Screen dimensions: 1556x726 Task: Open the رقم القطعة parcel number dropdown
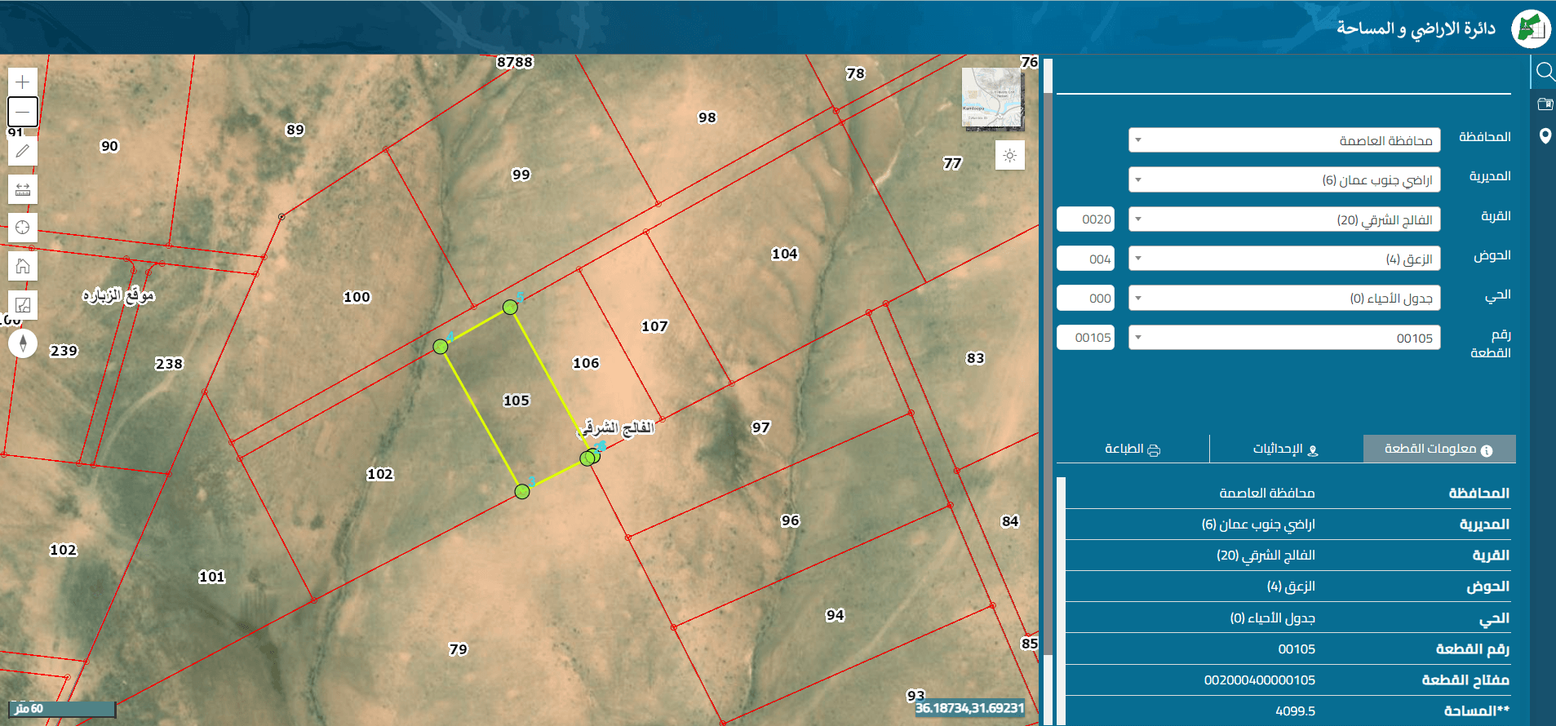[1284, 338]
